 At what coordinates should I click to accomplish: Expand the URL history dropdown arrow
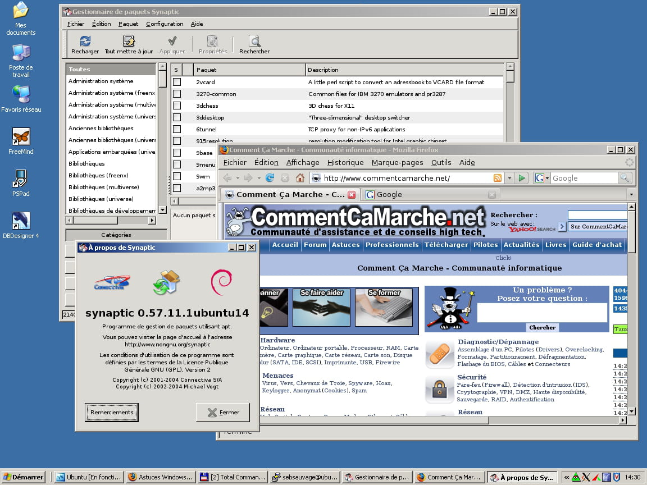pos(509,178)
